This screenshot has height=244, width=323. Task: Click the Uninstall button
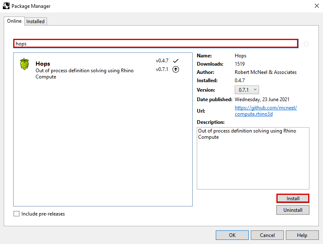293,210
